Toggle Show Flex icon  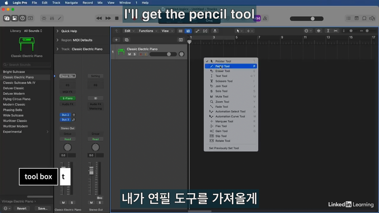205,31
